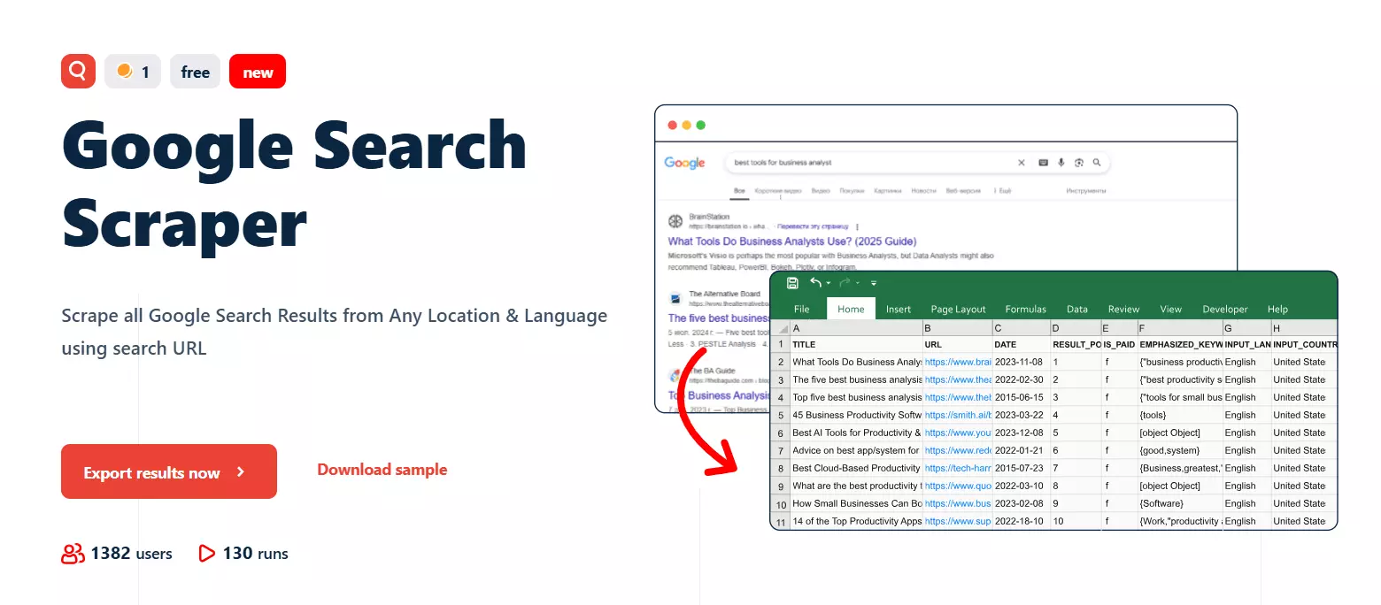Switch to the Insert ribbon tab
Screen dimensions: 1381x605
[x=898, y=309]
